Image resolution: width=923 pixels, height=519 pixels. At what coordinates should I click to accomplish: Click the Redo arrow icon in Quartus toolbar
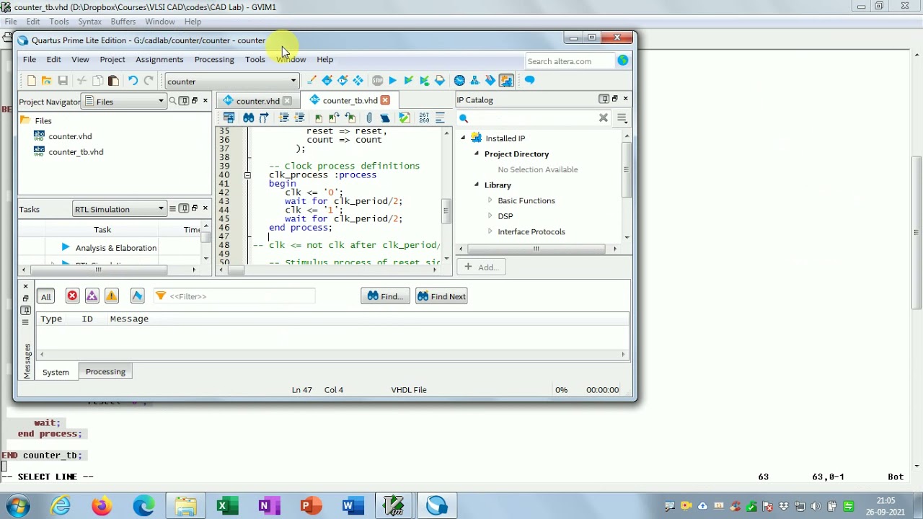tap(149, 81)
